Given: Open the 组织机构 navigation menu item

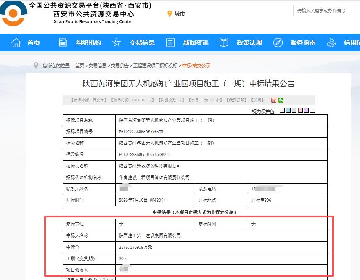Looking at the screenshot, I should pos(88,43).
